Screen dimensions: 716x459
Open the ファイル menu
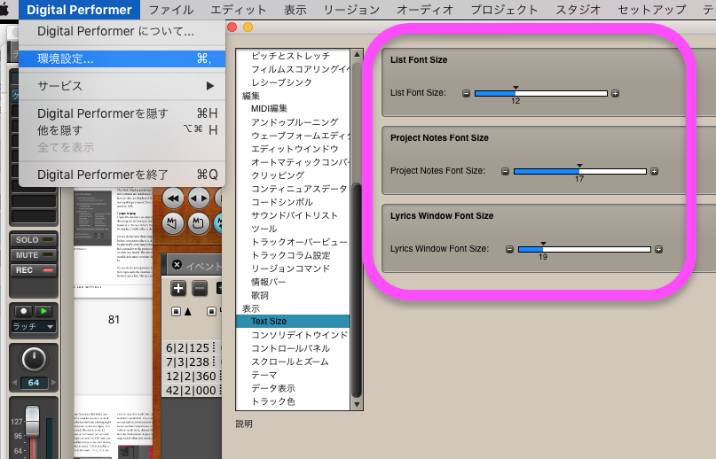[170, 10]
